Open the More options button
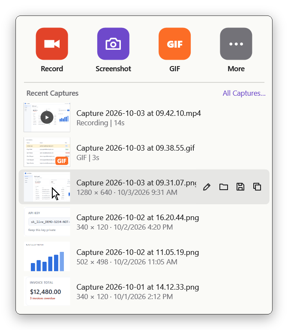Image resolution: width=288 pixels, height=330 pixels. 236,44
